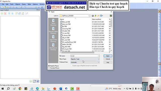Create a new folder in Open dialog
The width and height of the screenshot is (161, 91).
click(98, 16)
